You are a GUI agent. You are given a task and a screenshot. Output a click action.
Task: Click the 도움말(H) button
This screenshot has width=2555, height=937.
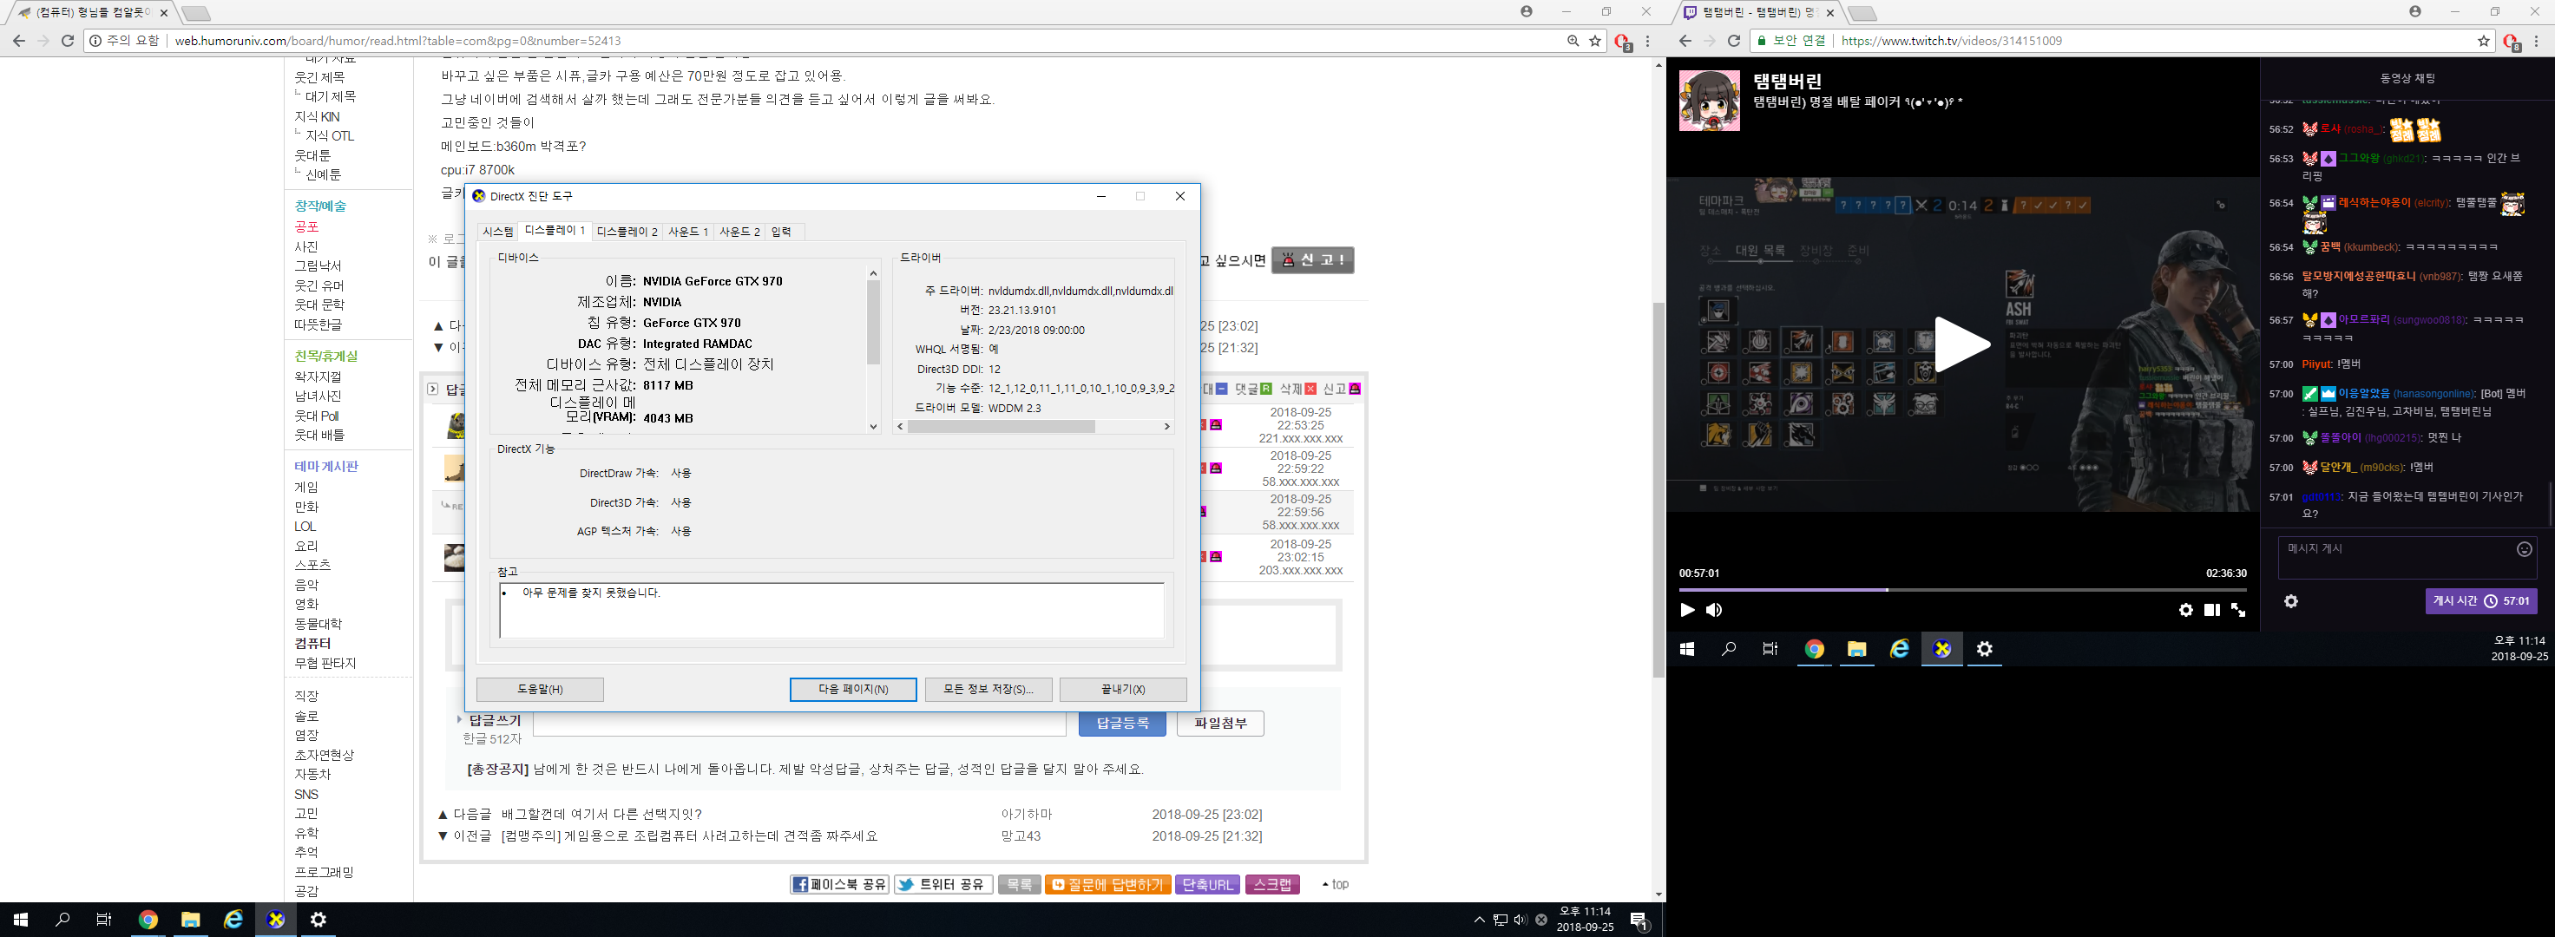tap(540, 689)
